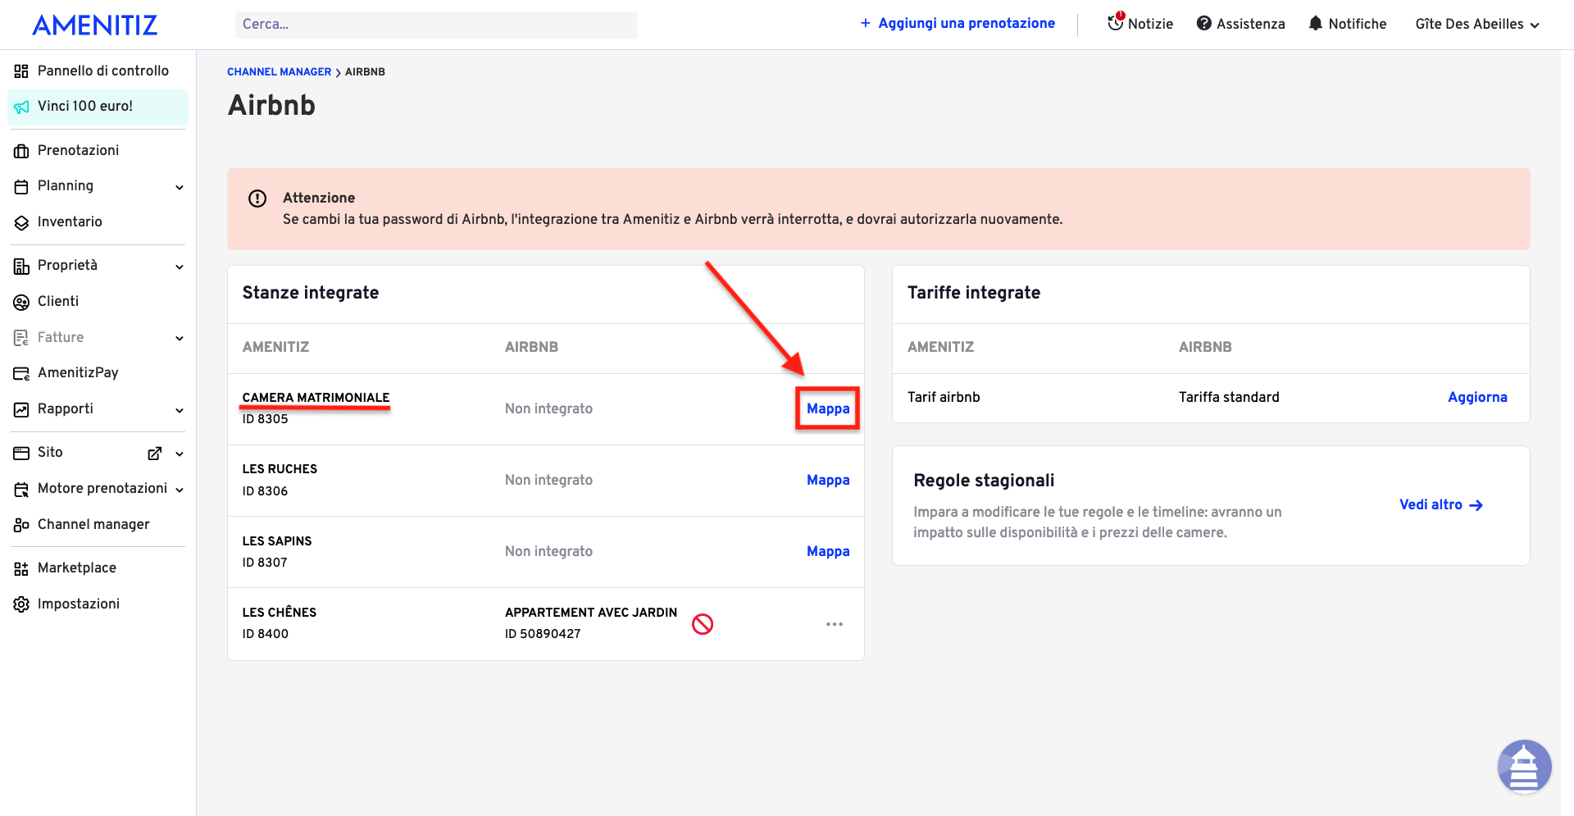The image size is (1574, 816).
Task: Click Mappa for Les Sapins
Action: pos(828,551)
